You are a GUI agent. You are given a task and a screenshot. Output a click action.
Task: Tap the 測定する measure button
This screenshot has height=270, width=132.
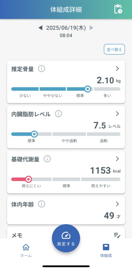pos(66,238)
